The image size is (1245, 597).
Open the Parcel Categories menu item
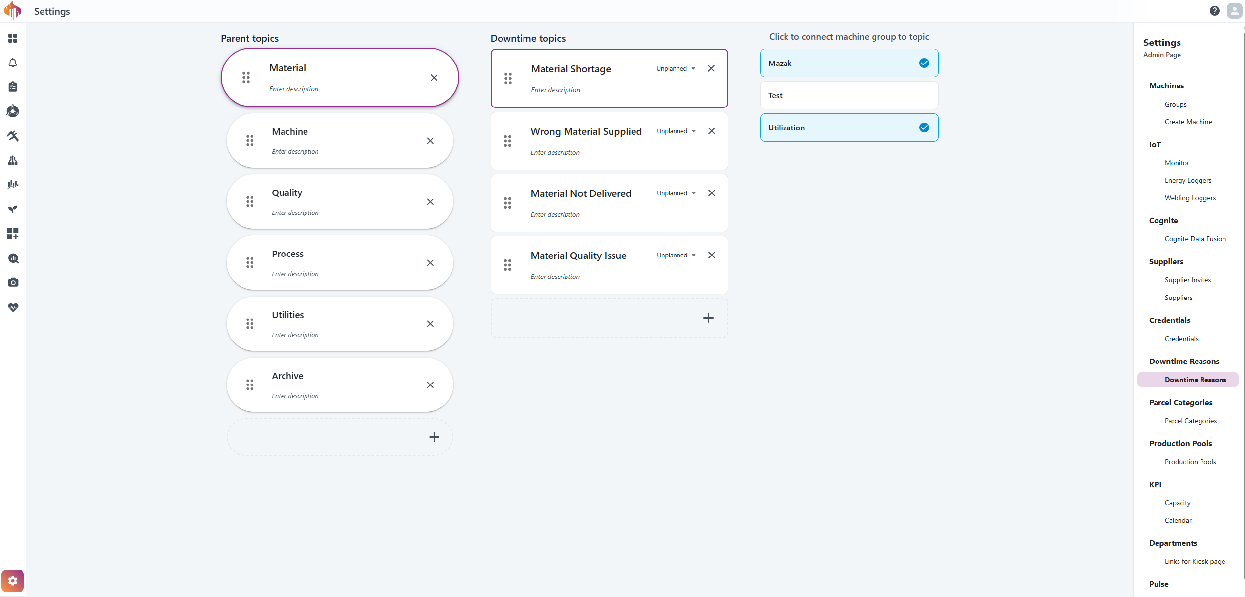coord(1190,421)
